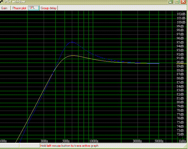This screenshot has height=149, width=188.
Task: Close the Plot window
Action: point(183,2)
